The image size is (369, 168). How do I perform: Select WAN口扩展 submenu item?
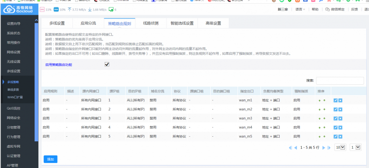pyautogui.click(x=15, y=97)
